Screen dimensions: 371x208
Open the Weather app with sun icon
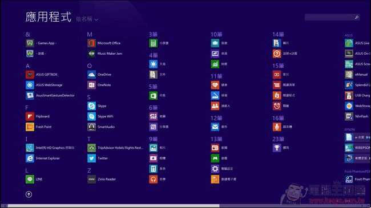154,64
